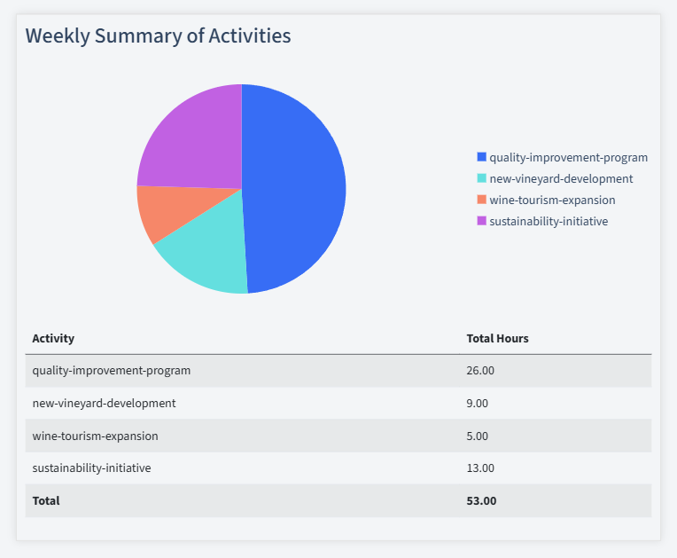Click the 26.00 hours value

[x=480, y=371]
